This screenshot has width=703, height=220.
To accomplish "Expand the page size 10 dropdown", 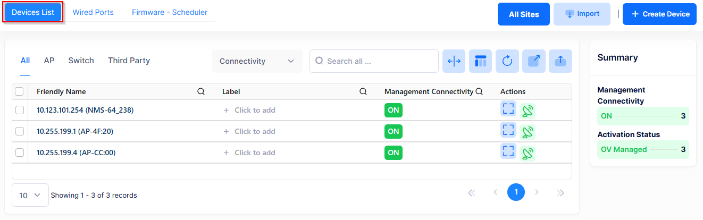I will coord(30,195).
